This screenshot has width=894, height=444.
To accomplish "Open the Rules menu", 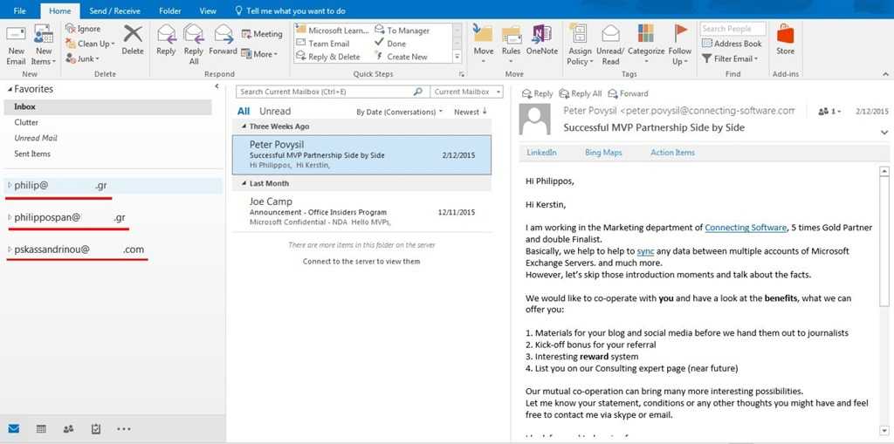I will 512,44.
